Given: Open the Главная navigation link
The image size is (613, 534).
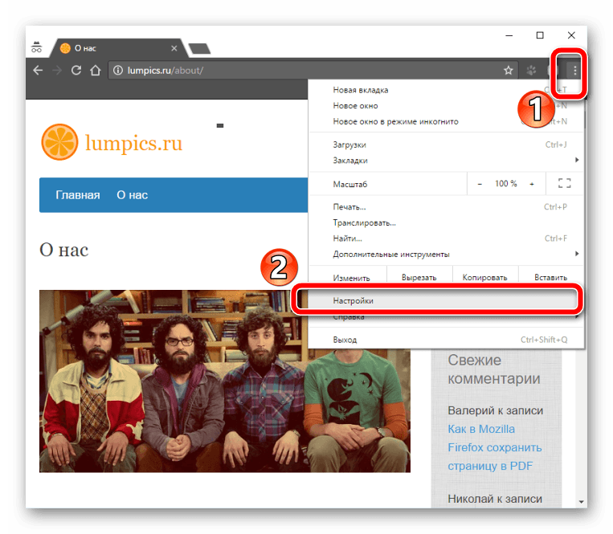Looking at the screenshot, I should tap(77, 195).
